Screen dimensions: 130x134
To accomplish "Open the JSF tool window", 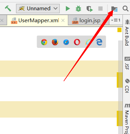I will coord(127,64).
